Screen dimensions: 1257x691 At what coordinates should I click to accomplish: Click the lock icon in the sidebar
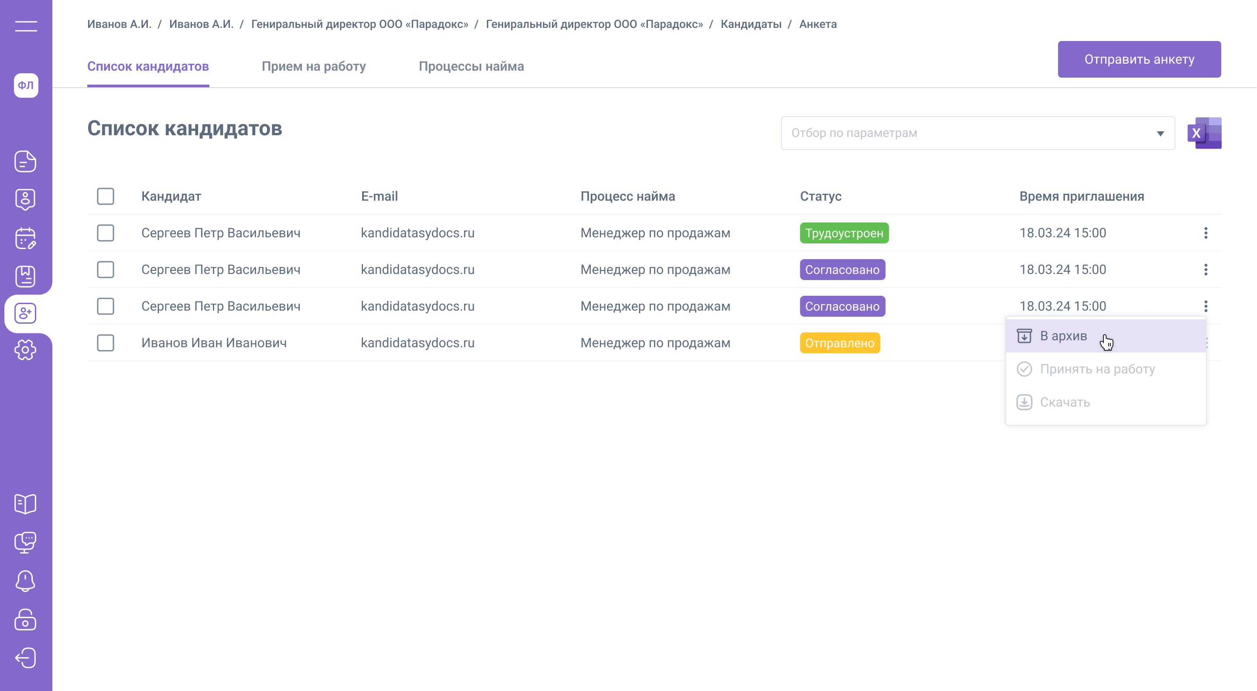coord(25,619)
